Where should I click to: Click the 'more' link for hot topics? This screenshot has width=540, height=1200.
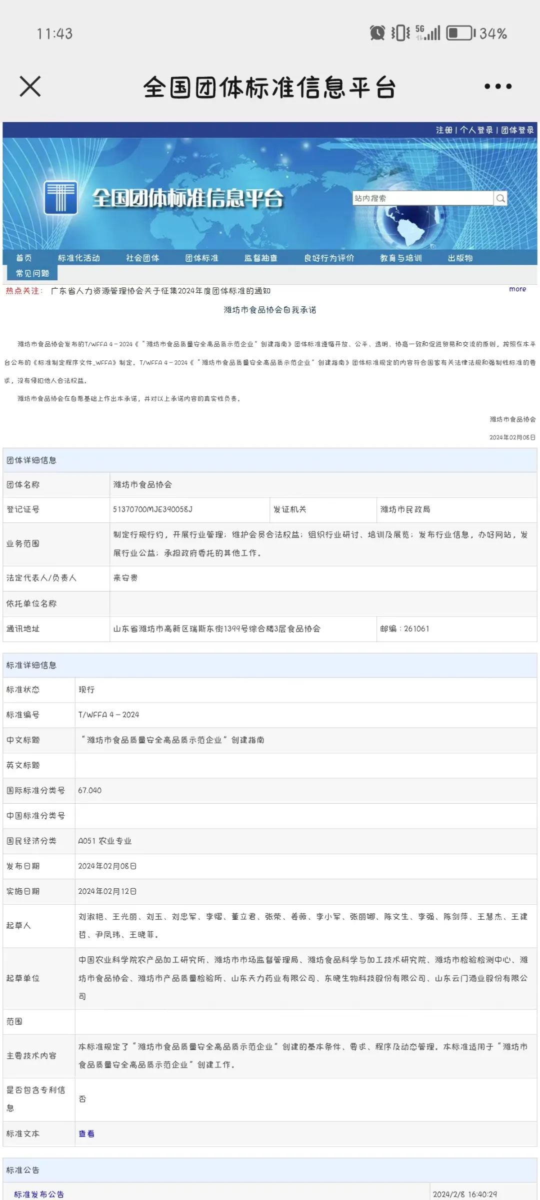(517, 289)
